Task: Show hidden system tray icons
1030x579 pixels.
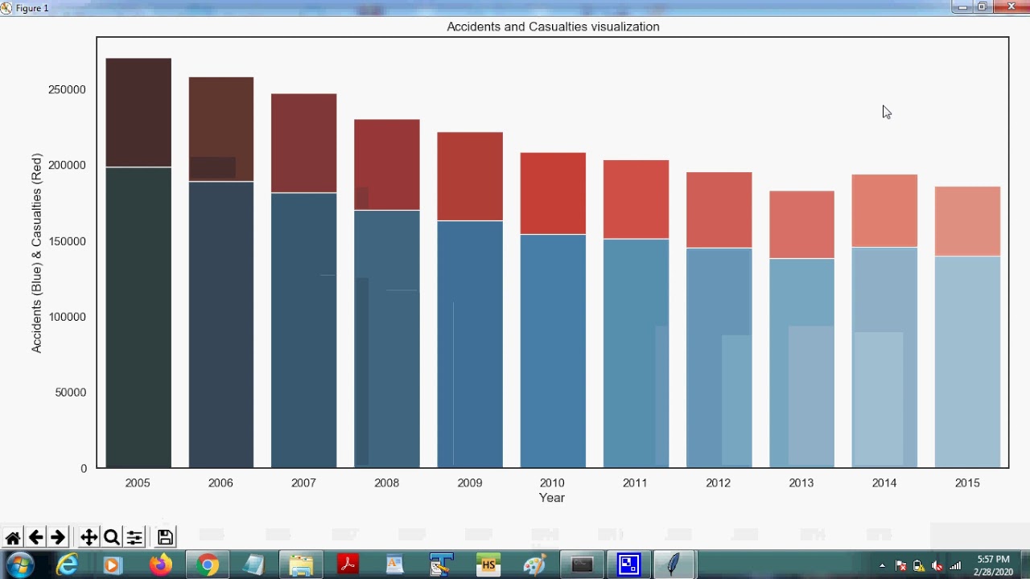Action: point(882,566)
